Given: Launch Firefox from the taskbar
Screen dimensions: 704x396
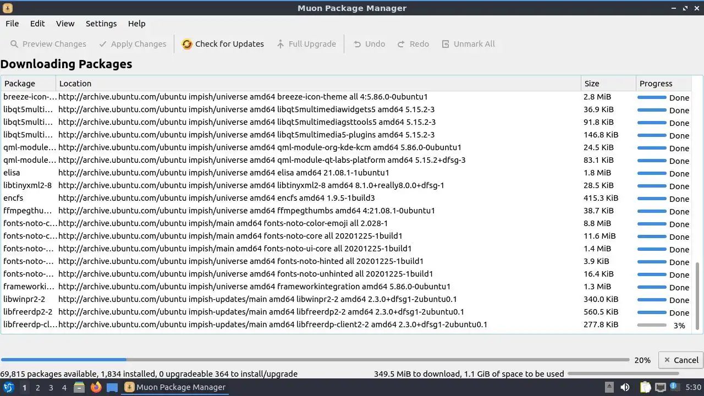Looking at the screenshot, I should tap(96, 387).
